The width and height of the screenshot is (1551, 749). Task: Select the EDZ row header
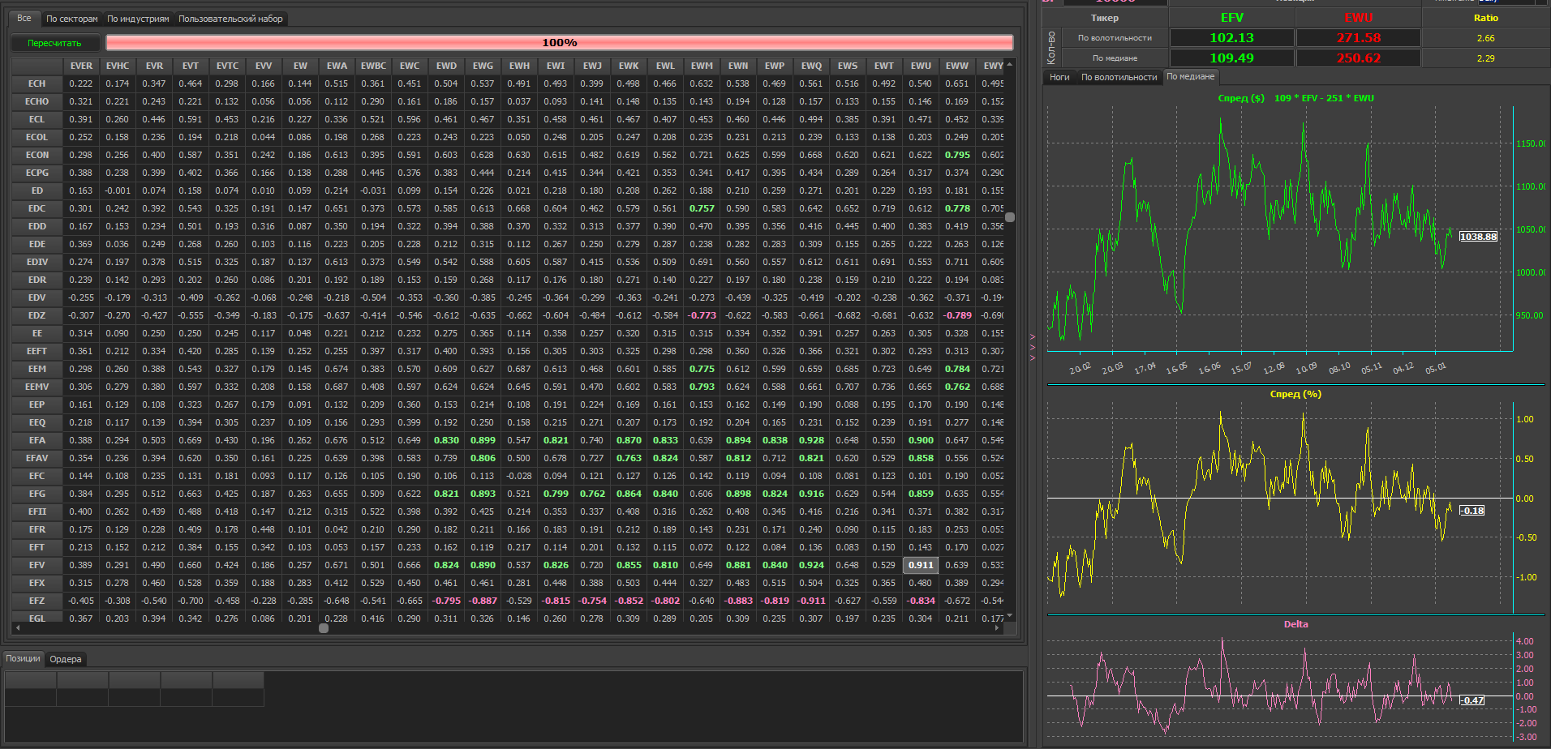37,315
